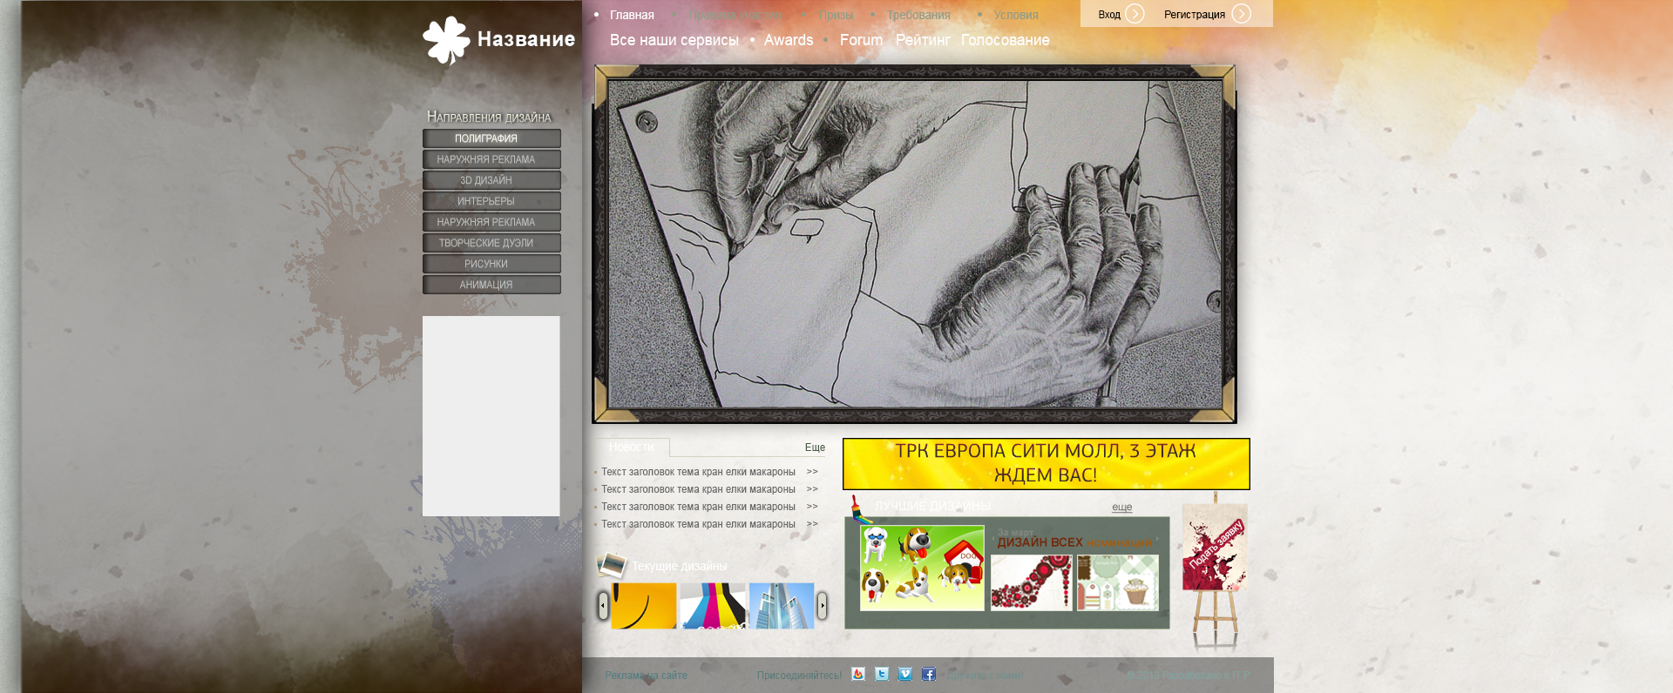Screen dimensions: 1673x693
Task: Click the 2013 Разработано в IT footer text
Action: 1187,676
